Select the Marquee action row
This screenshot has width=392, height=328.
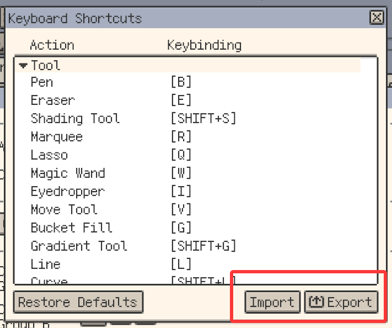pos(56,137)
